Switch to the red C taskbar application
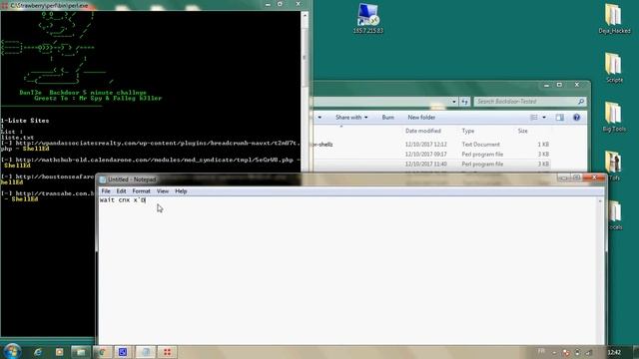This screenshot has width=639, height=359. point(102,352)
